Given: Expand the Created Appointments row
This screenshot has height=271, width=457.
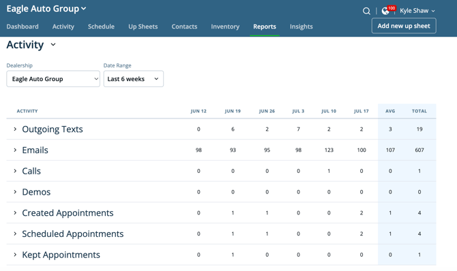Looking at the screenshot, I should click(x=15, y=213).
